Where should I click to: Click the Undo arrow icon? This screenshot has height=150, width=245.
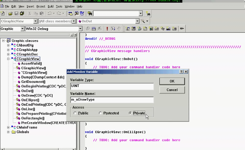coord(50,13)
